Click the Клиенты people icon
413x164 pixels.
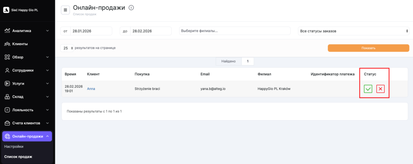click(x=7, y=44)
